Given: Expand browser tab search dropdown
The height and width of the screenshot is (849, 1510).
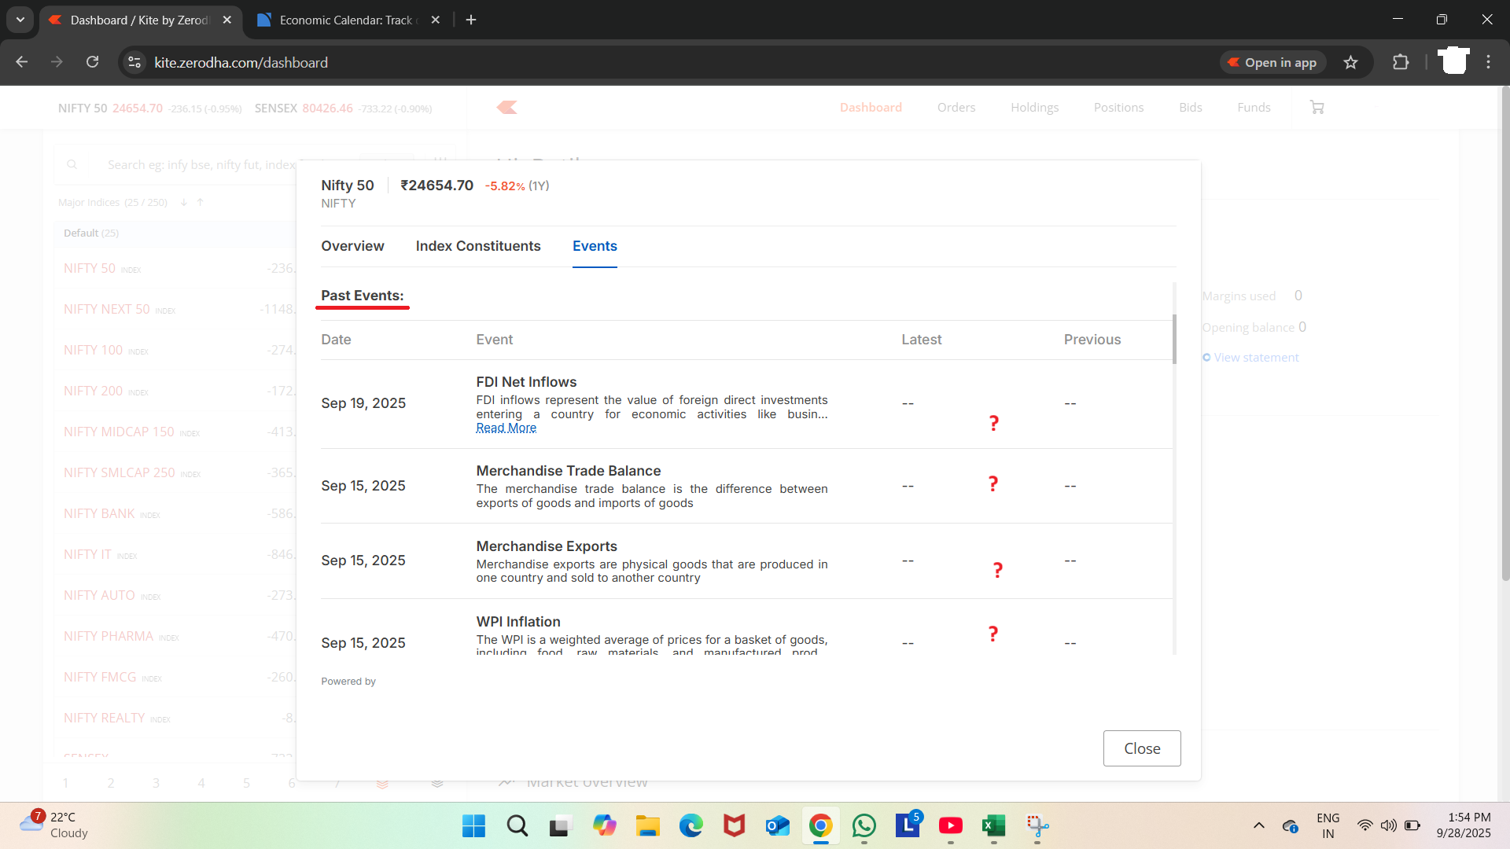Looking at the screenshot, I should click(x=20, y=20).
